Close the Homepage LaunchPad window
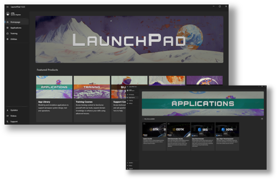Screen dimensions: 277x179 pyautogui.click(x=226, y=6)
